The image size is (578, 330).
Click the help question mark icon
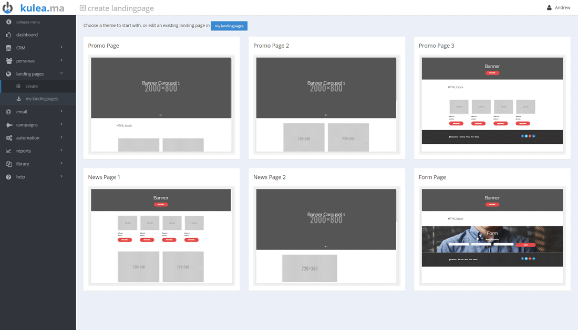9,177
